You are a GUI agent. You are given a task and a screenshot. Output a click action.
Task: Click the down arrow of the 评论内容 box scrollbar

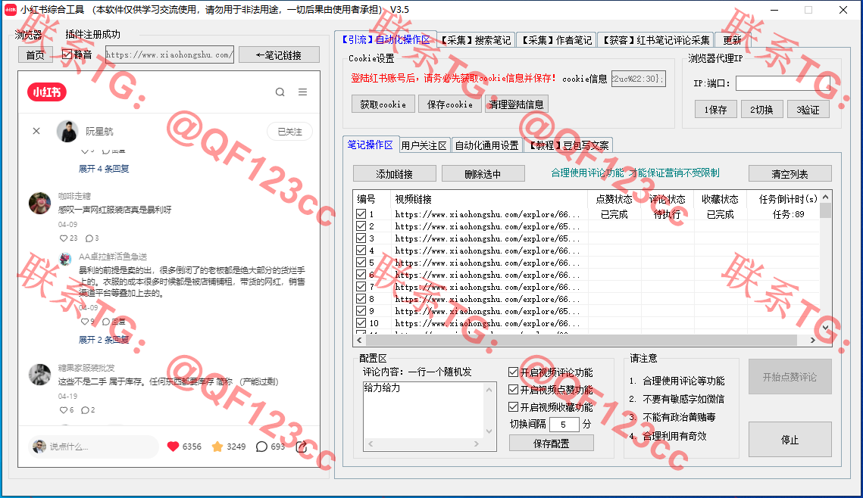tap(489, 431)
